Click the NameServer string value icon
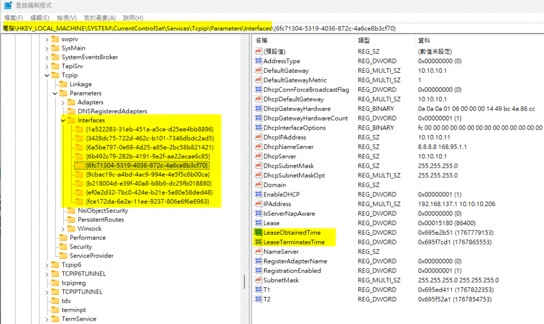The width and height of the screenshot is (544, 324). [x=258, y=252]
